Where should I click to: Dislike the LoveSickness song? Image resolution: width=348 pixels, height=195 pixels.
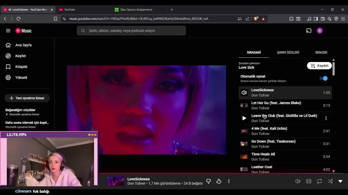209,181
